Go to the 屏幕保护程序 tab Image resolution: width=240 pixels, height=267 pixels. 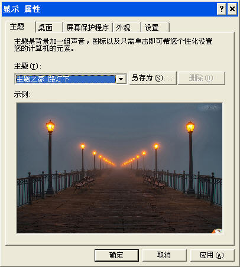(87, 27)
